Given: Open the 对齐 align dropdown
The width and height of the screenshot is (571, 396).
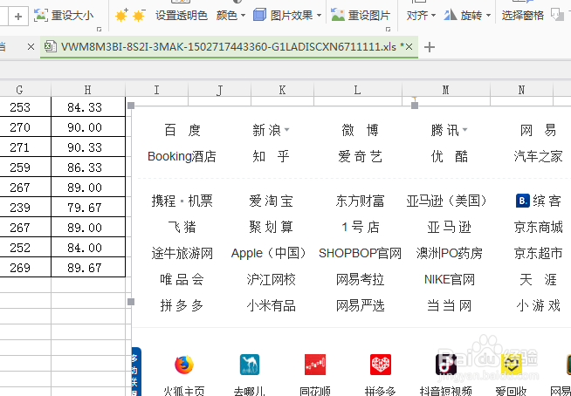Looking at the screenshot, I should [421, 16].
